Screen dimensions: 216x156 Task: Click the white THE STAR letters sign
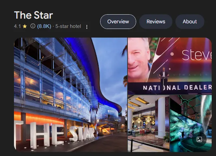coord(55,135)
